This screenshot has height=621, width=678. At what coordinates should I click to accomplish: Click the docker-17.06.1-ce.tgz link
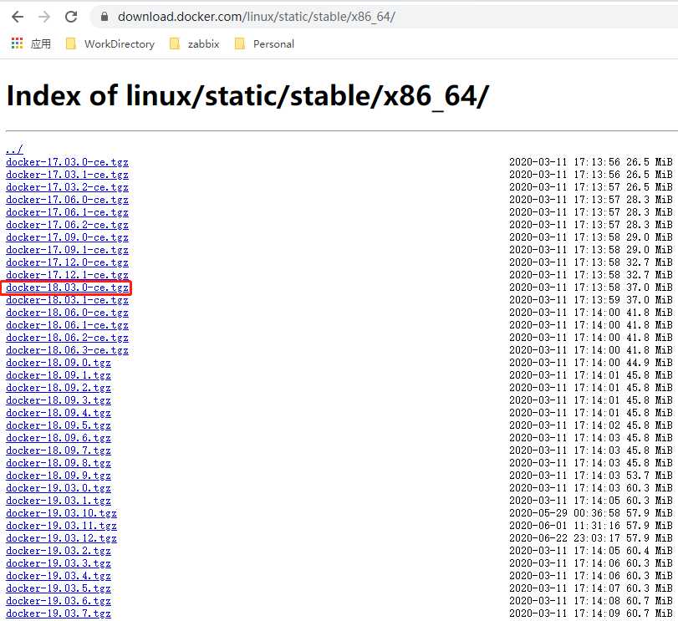(x=67, y=212)
